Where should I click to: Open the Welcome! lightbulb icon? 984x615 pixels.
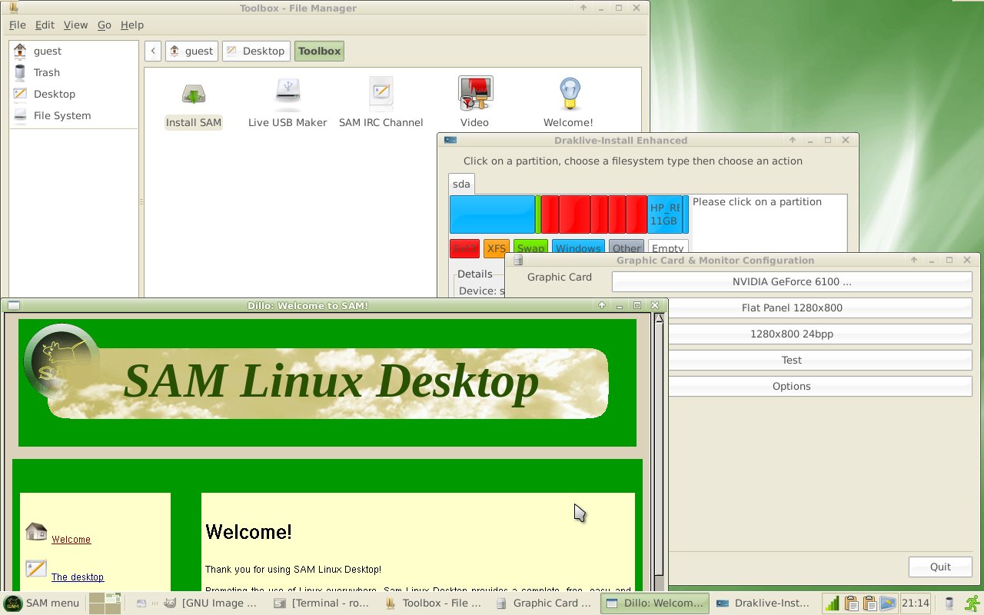[x=568, y=94]
